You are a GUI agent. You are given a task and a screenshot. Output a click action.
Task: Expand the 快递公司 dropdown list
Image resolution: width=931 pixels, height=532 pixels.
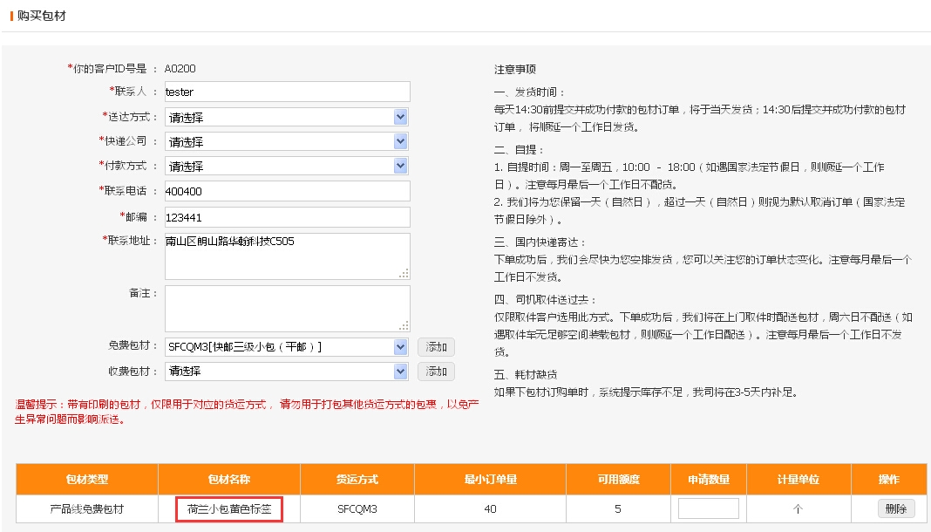click(x=287, y=141)
